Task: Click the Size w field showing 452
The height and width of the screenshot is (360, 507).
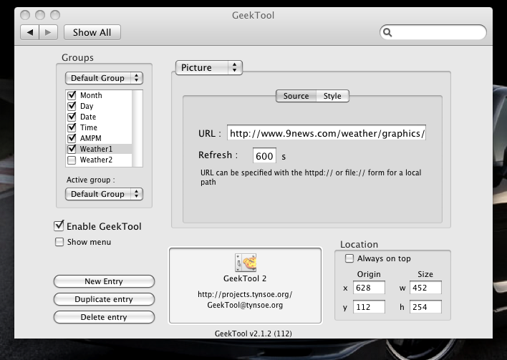Action: pyautogui.click(x=425, y=288)
